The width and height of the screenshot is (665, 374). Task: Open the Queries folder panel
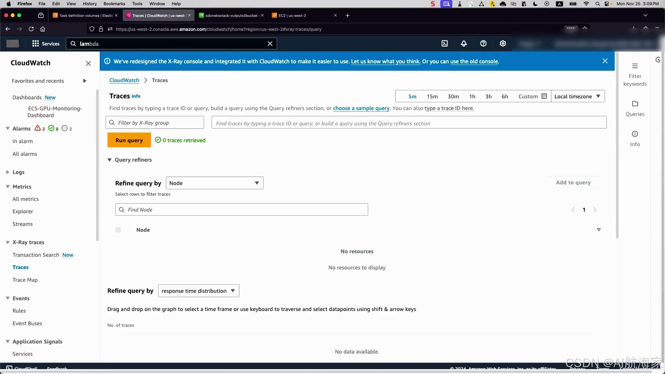point(635,108)
